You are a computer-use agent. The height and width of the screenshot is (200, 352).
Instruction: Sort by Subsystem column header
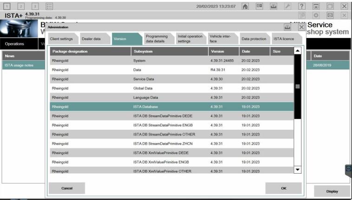(x=169, y=51)
